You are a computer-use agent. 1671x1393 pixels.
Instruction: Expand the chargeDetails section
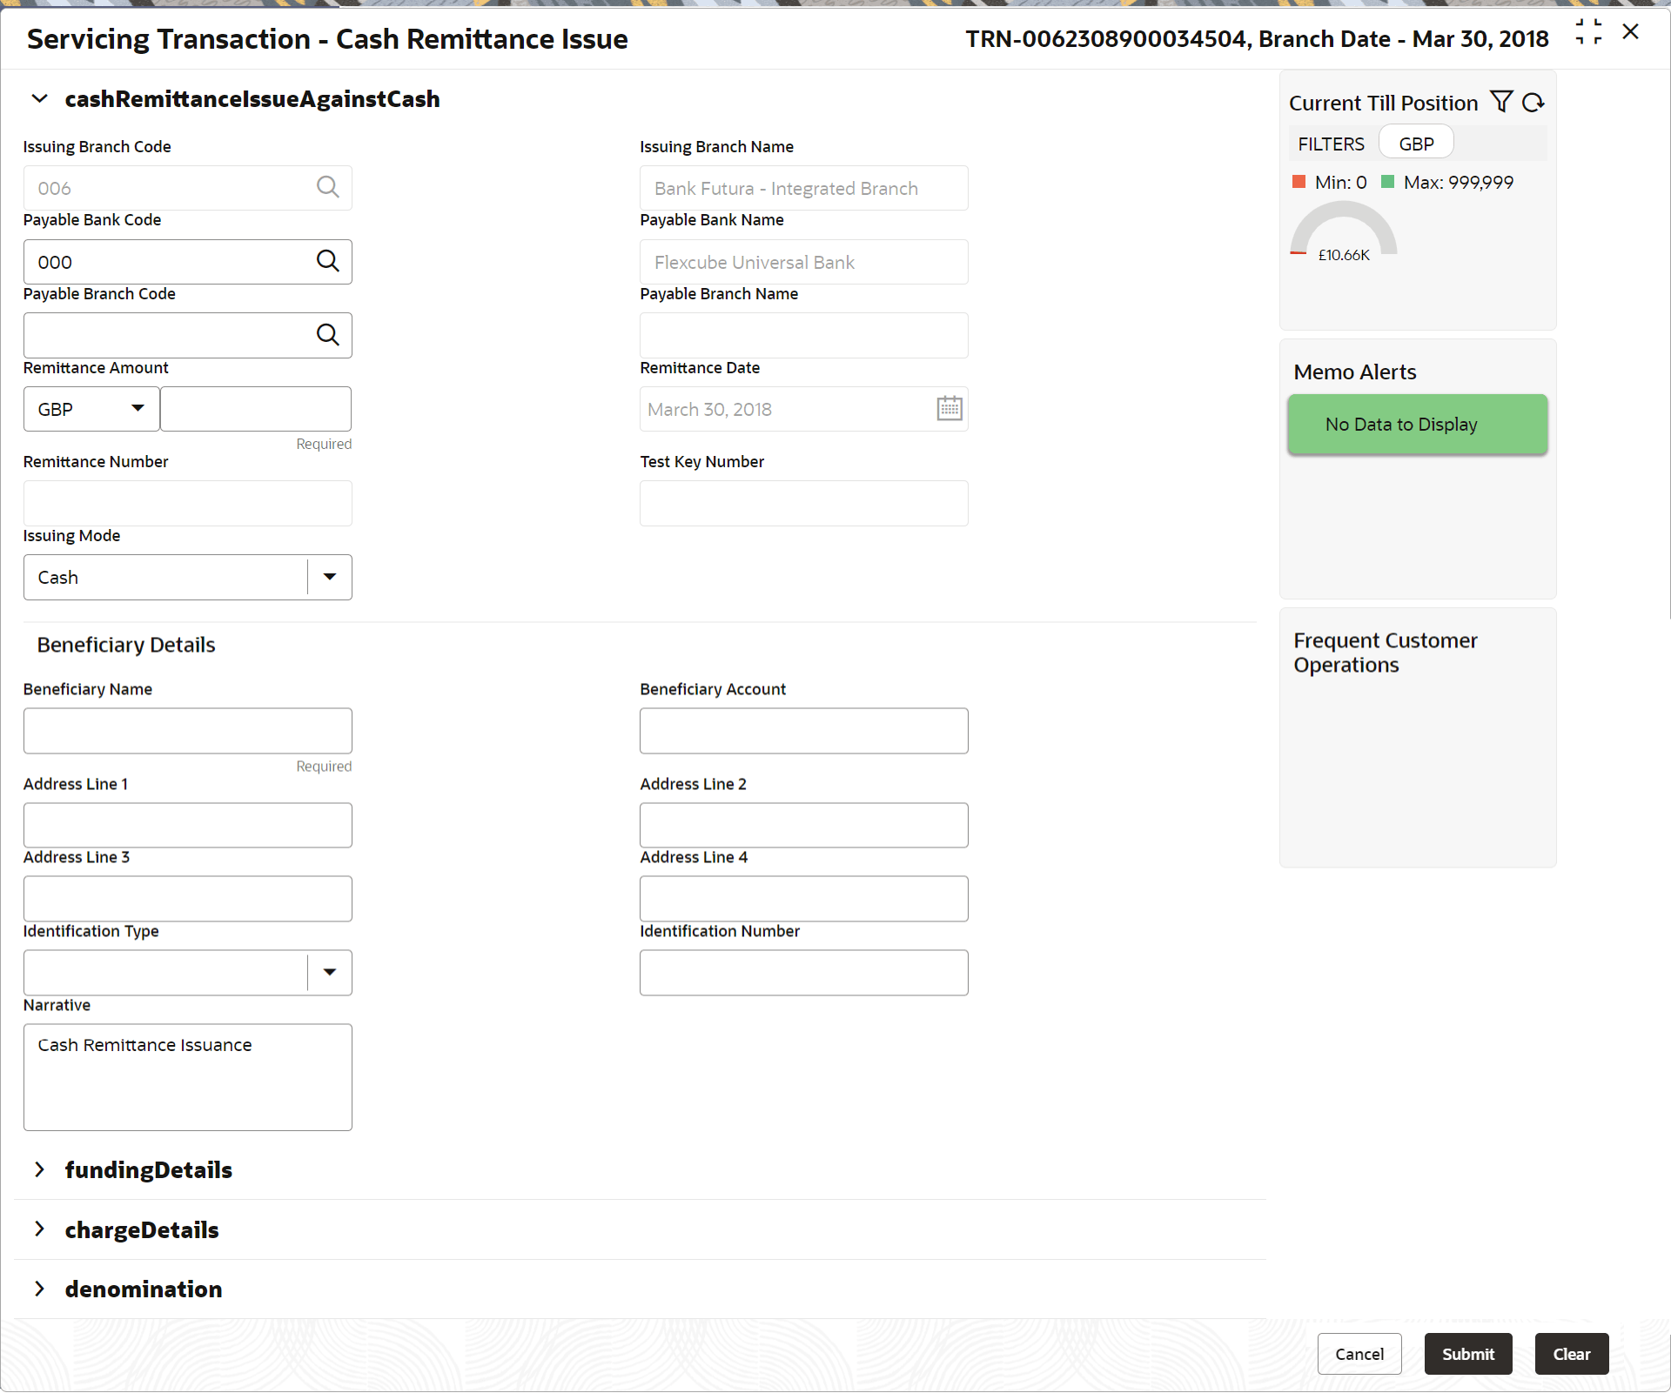[x=39, y=1229]
